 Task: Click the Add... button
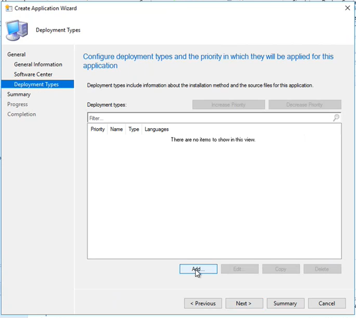click(x=198, y=269)
